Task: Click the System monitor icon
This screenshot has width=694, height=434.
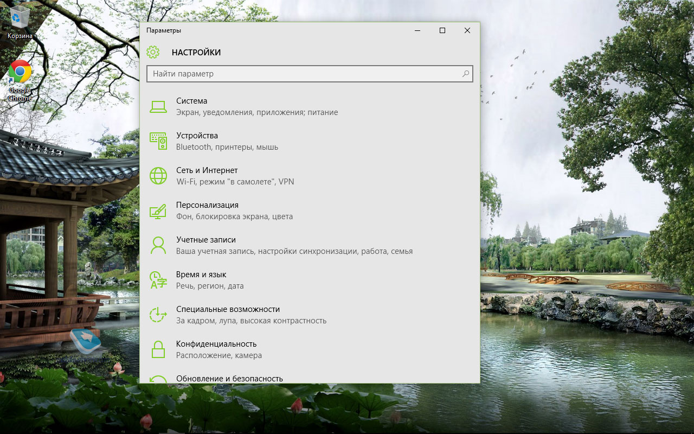Action: coord(158,107)
